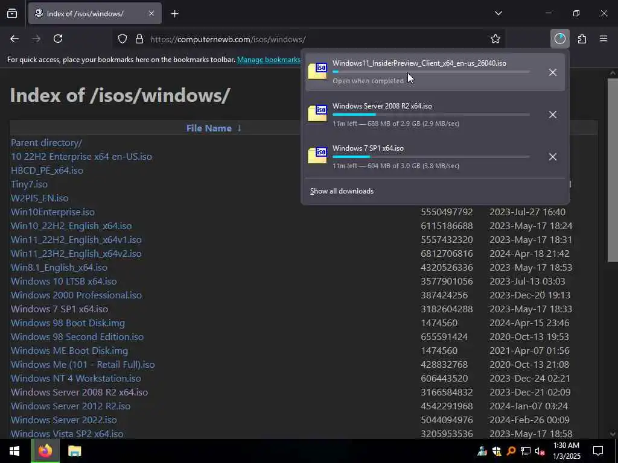Click the scrollbar down arrow

point(613,433)
